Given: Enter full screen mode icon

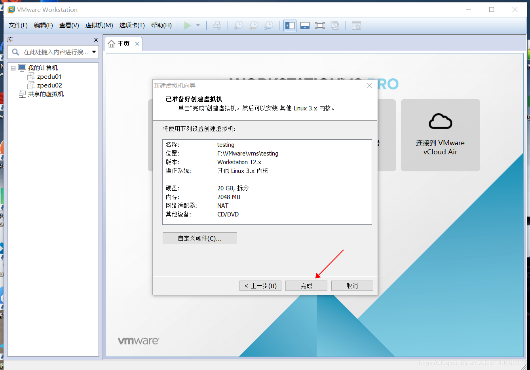Looking at the screenshot, I should 320,25.
